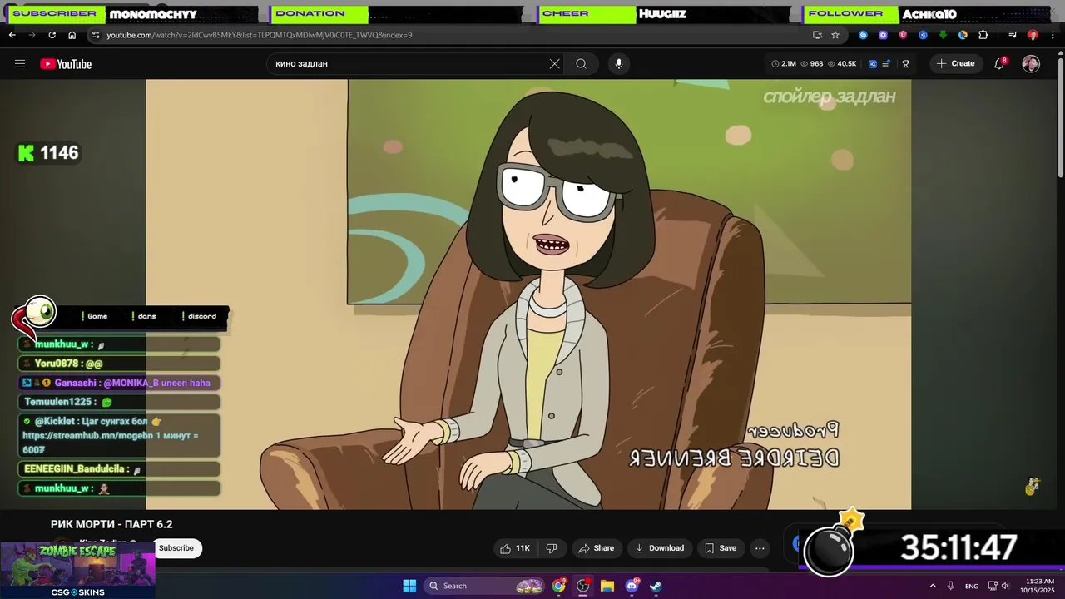Open the pink shield extension

point(903,35)
